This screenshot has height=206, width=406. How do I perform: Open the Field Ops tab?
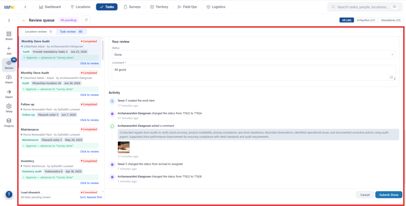coord(187,7)
